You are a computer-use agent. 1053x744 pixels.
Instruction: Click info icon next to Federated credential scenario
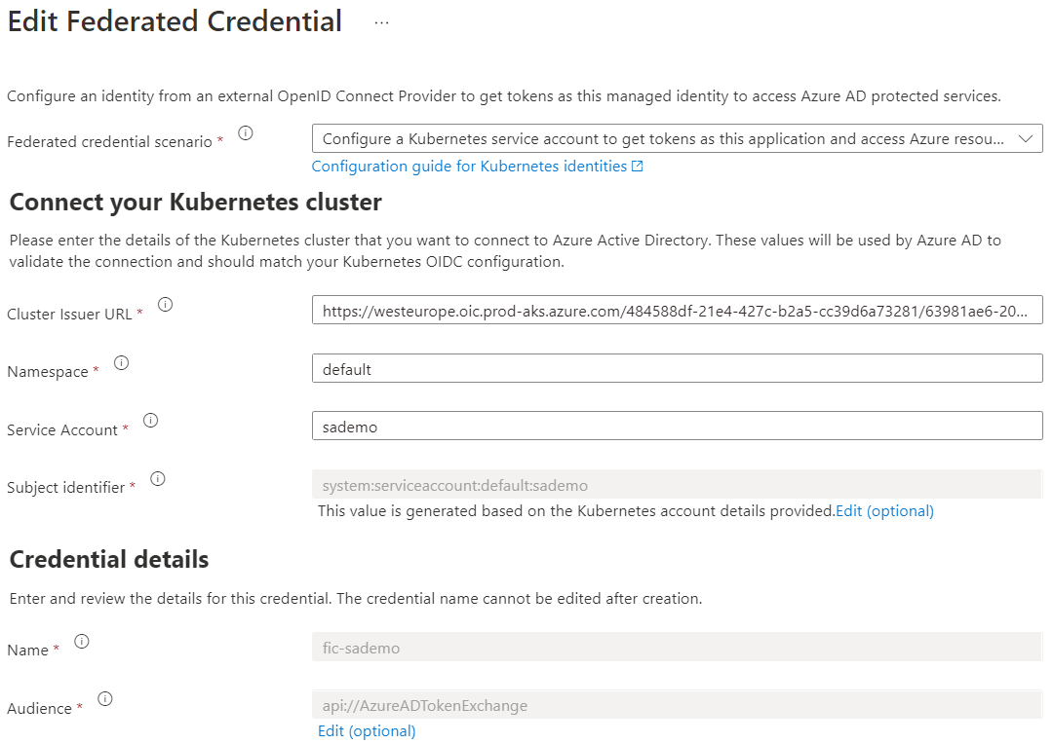[246, 133]
